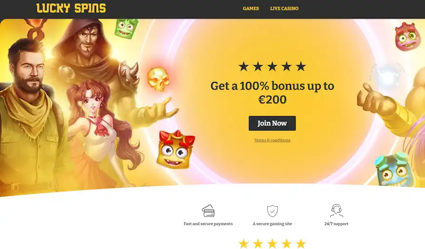Click the last yellow star in the page's bottom row
This screenshot has height=249, width=425.
click(x=301, y=244)
